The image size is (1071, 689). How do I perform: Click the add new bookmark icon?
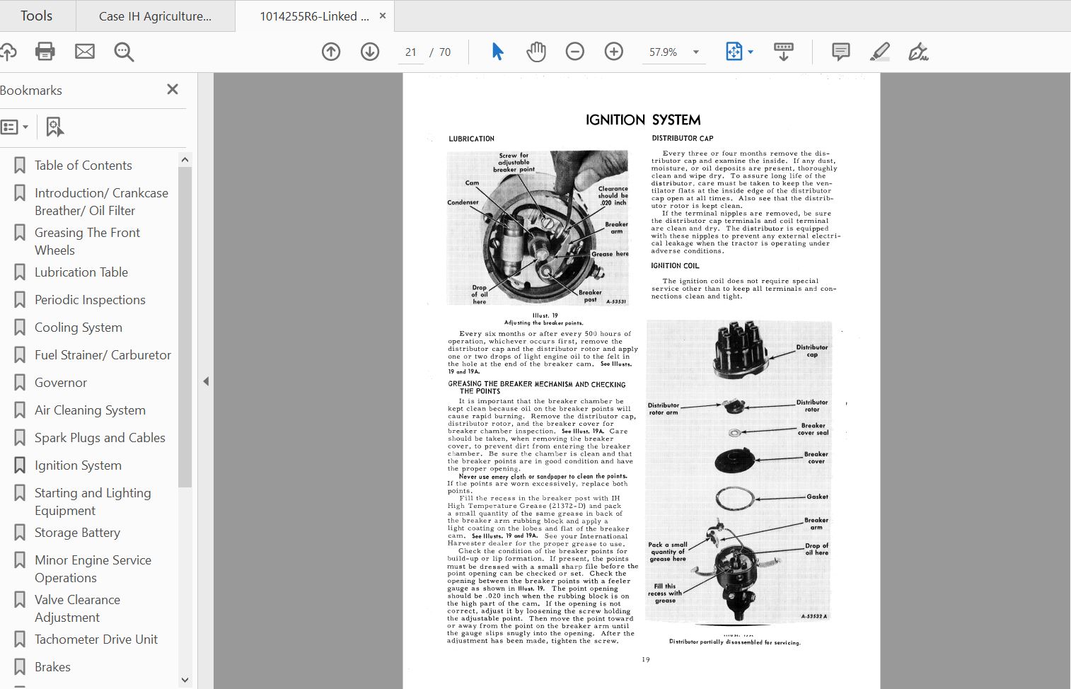[54, 127]
